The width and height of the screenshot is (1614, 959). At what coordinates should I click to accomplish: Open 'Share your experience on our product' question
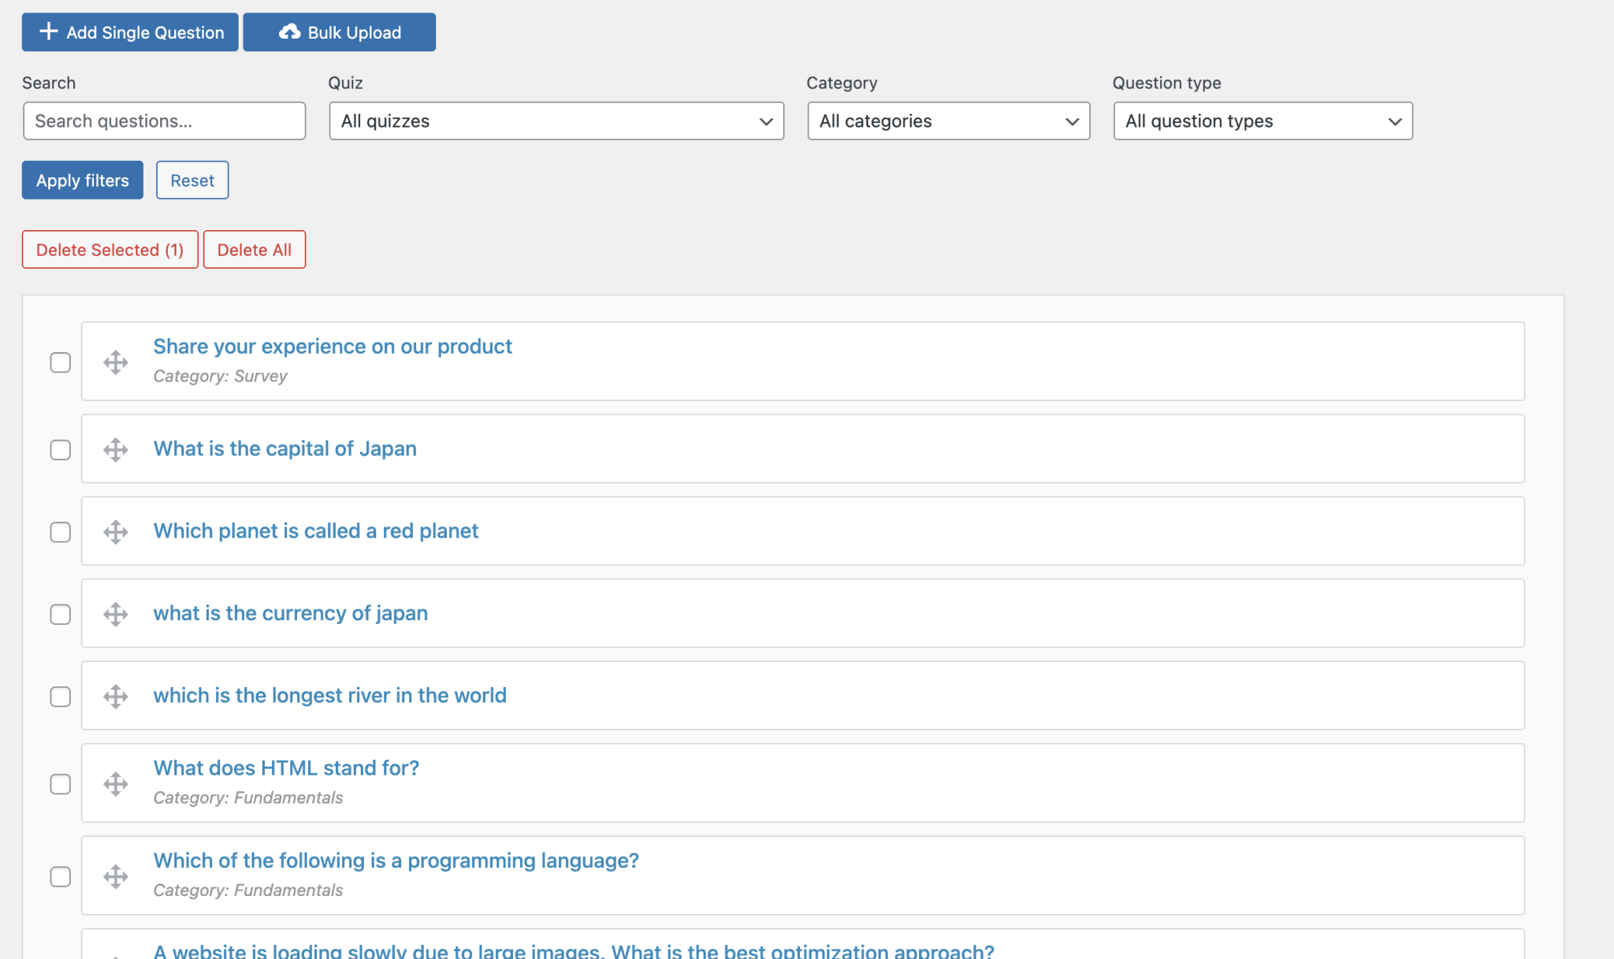tap(333, 347)
